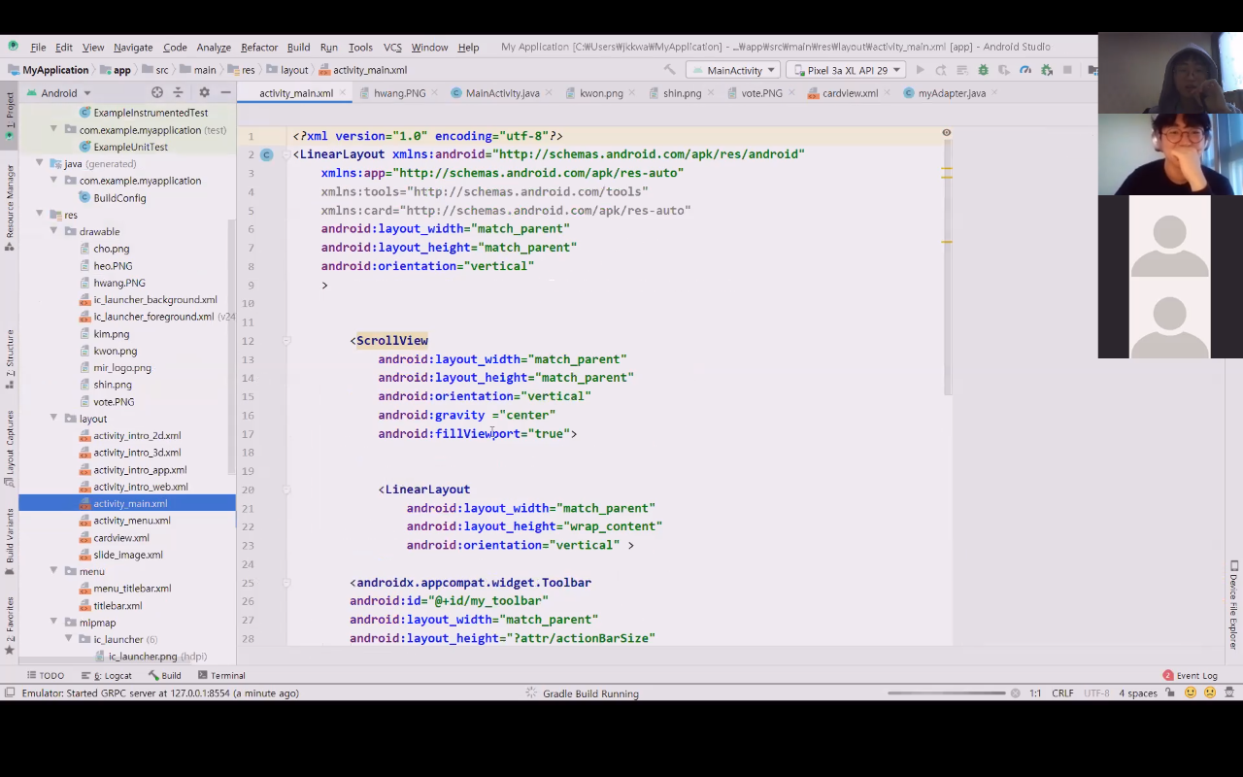Collapse the java (generated) node
Screen dimensions: 1243x777
pyautogui.click(x=40, y=164)
